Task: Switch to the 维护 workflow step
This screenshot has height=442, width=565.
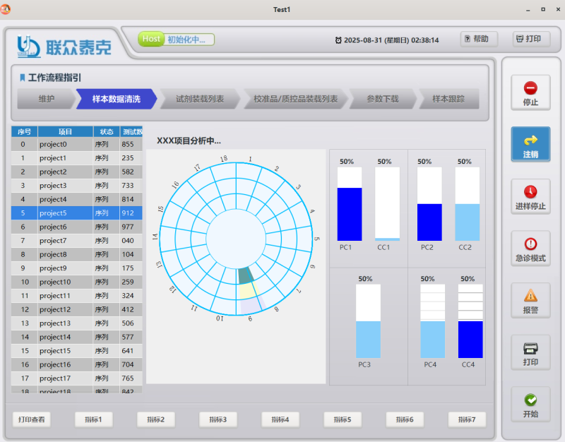Action: pyautogui.click(x=47, y=99)
